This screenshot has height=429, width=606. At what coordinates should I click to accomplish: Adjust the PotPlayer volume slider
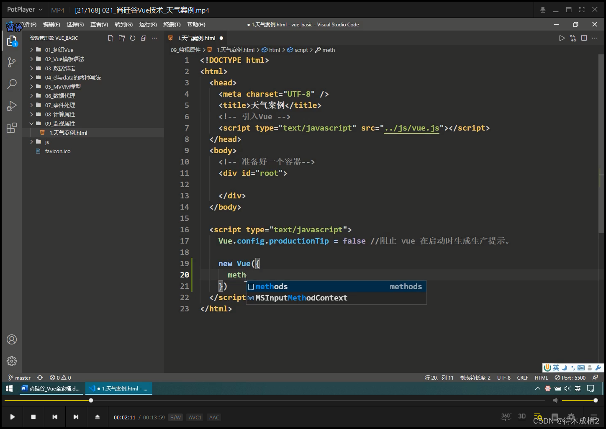point(579,401)
